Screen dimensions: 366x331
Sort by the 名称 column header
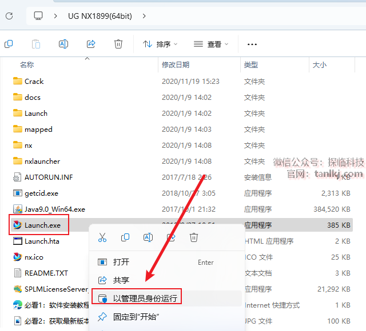(27, 64)
